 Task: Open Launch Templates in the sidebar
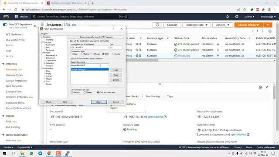[x=16, y=81]
